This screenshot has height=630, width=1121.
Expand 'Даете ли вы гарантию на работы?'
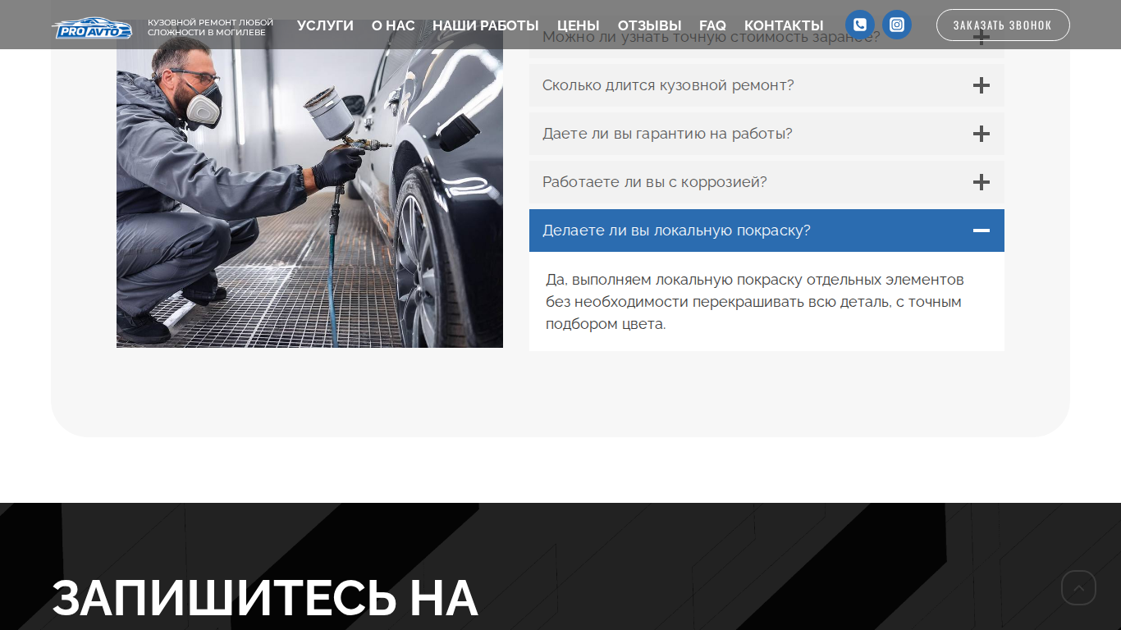tap(766, 134)
